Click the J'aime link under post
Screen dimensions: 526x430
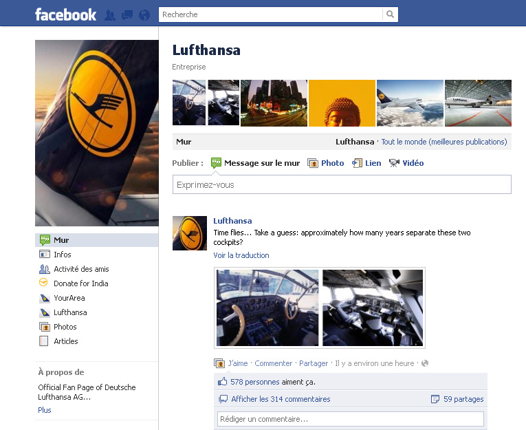pyautogui.click(x=238, y=363)
